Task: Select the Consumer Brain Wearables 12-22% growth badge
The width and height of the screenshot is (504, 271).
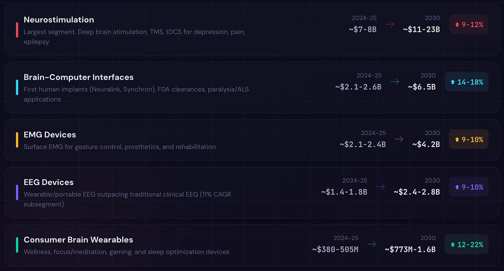Action: 466,244
